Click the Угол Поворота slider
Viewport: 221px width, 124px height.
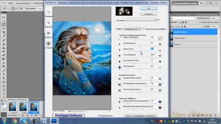click(152, 57)
